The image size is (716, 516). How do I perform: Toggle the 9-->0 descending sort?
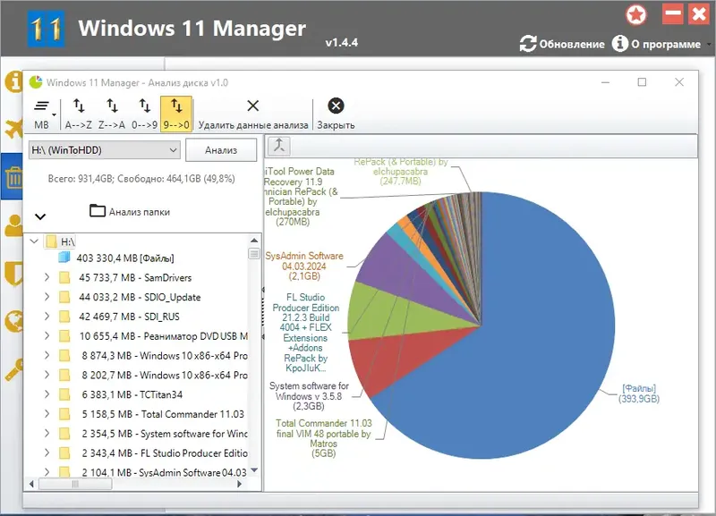(176, 114)
